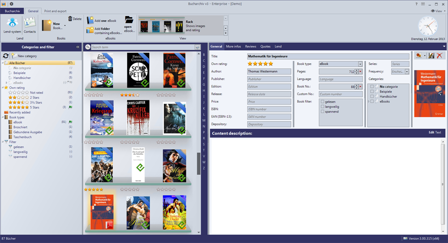Select Alle Bücher category
The image size is (448, 243).
pos(39,63)
